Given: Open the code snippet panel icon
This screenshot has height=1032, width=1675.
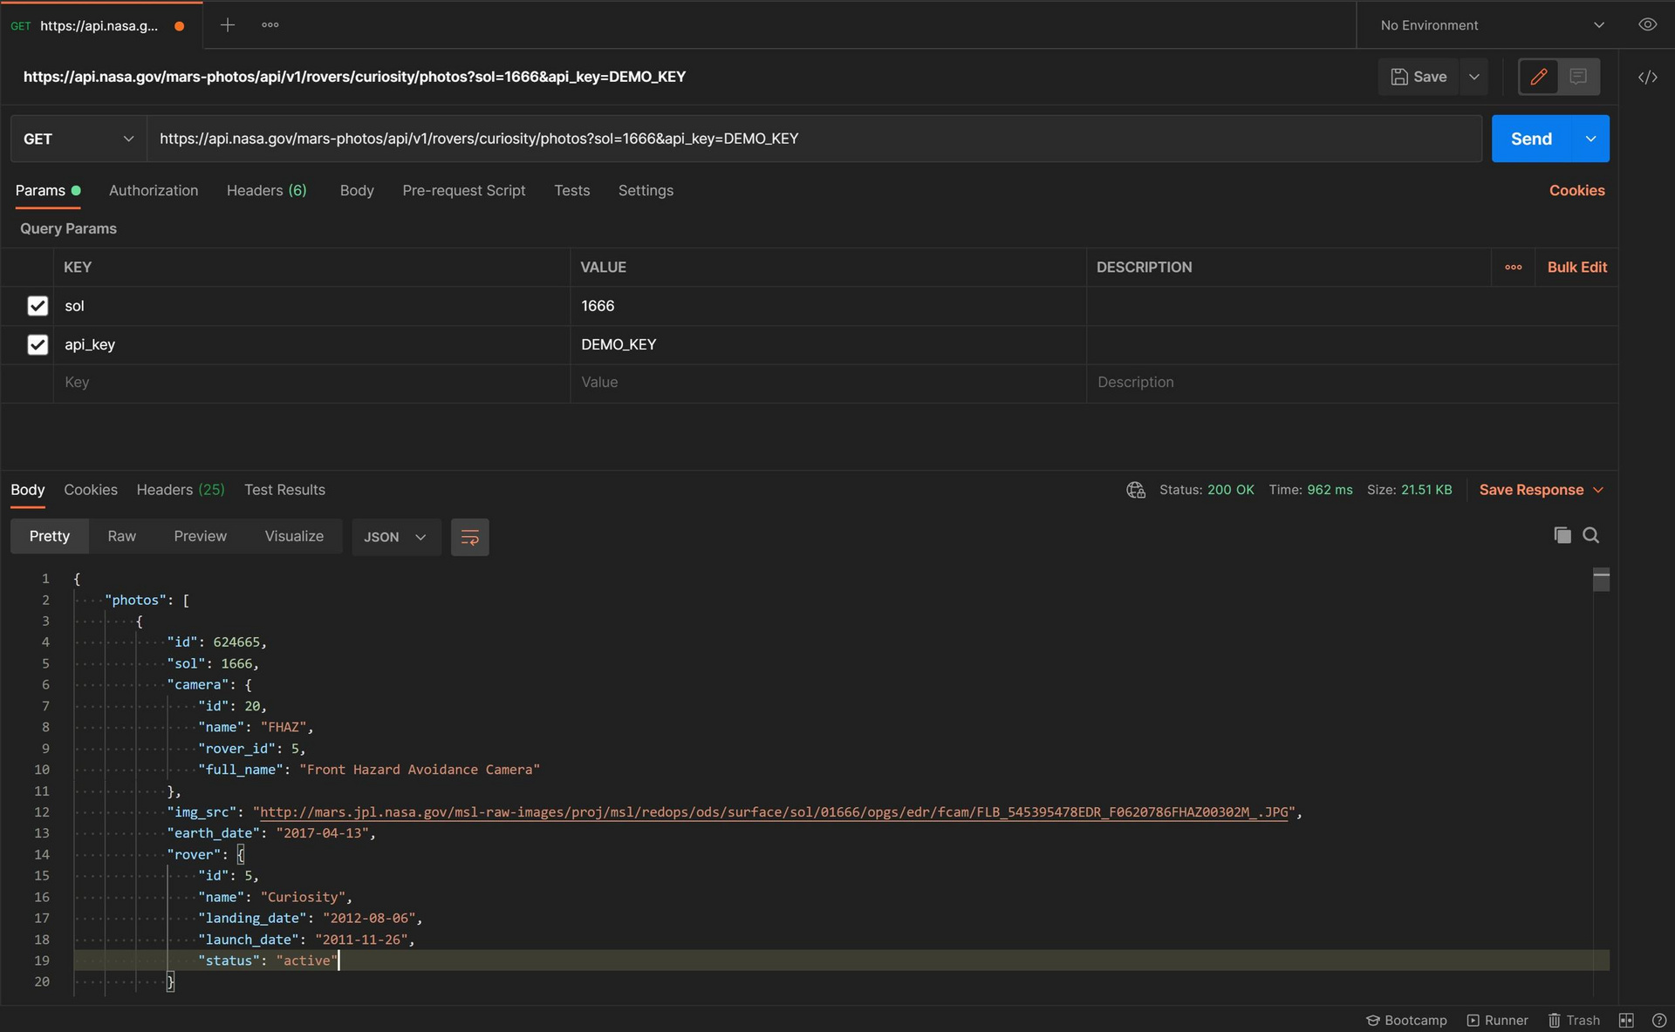Looking at the screenshot, I should tap(1647, 77).
